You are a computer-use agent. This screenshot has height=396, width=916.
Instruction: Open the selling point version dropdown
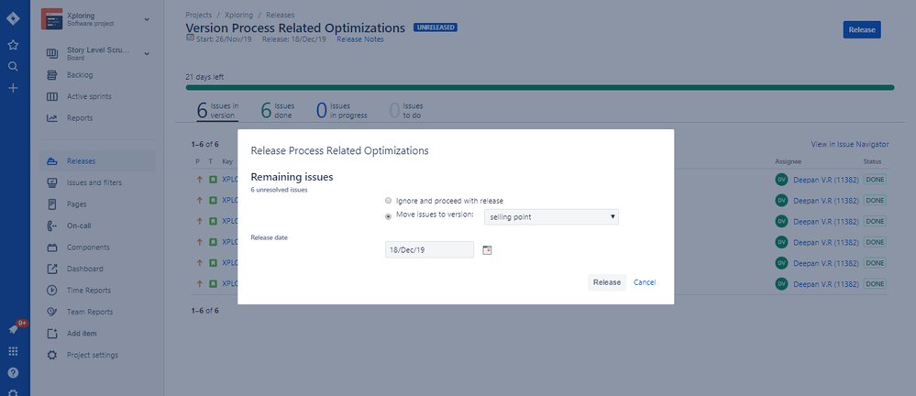(551, 216)
